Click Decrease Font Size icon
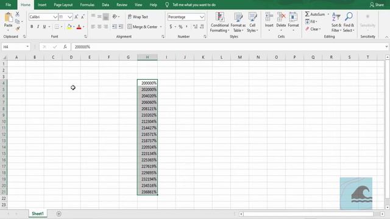The height and width of the screenshot is (219, 390). (83, 17)
